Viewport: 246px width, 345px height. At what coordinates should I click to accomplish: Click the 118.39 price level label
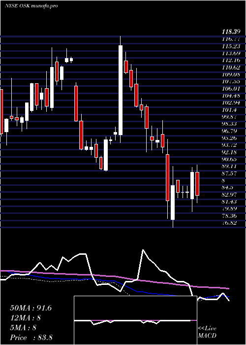pos(231,32)
